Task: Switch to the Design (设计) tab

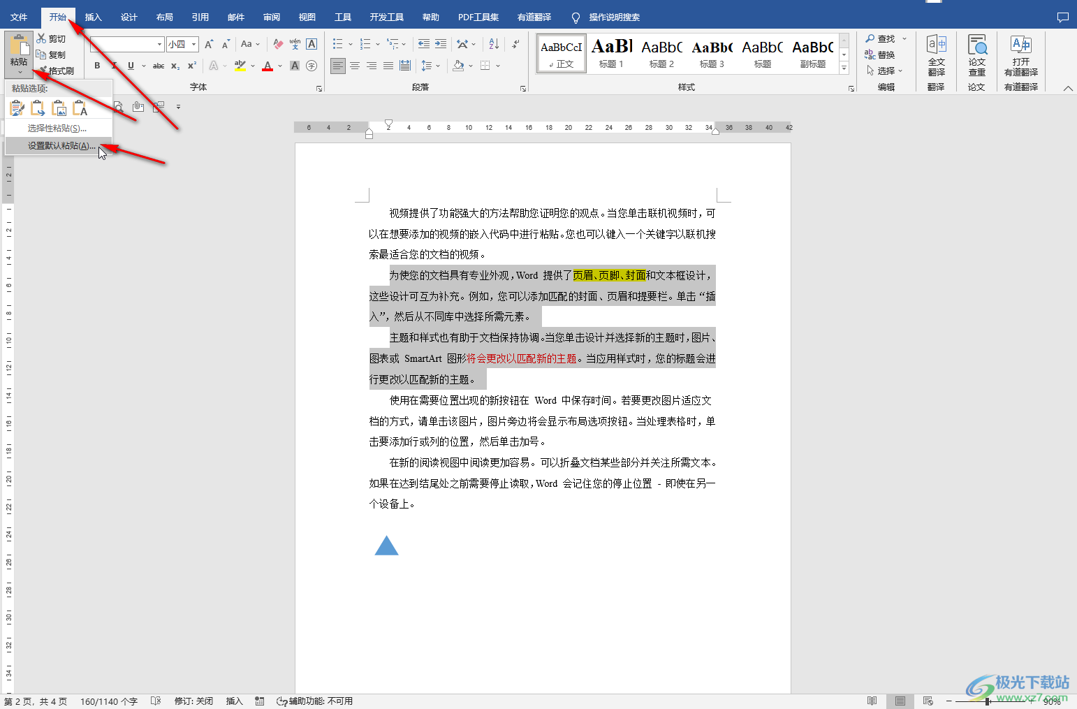Action: [x=129, y=17]
